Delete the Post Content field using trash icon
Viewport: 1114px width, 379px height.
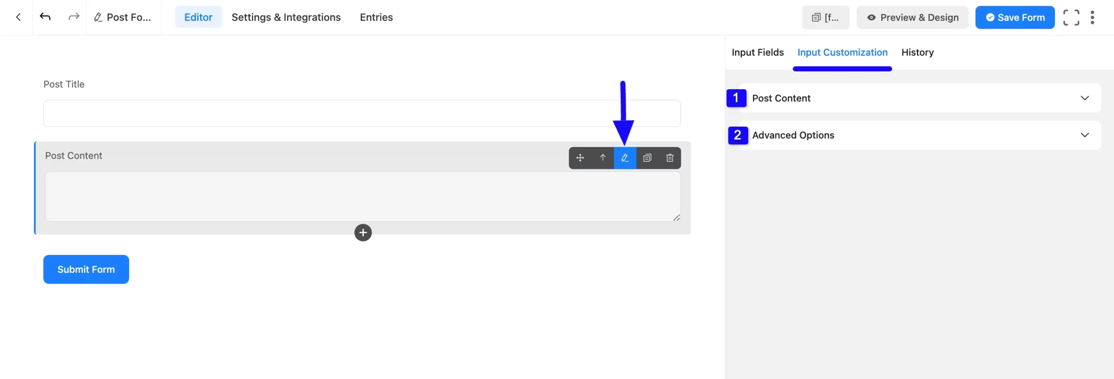[x=669, y=158]
